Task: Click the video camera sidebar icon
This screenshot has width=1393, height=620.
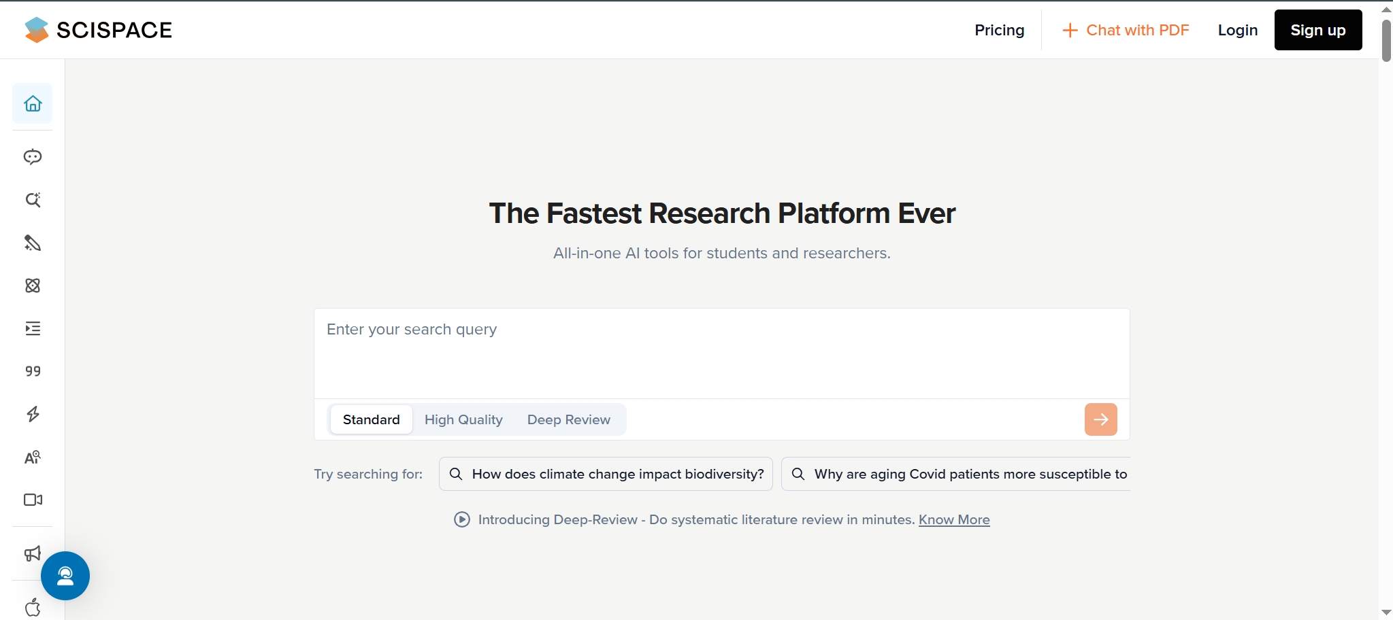Action: point(33,500)
